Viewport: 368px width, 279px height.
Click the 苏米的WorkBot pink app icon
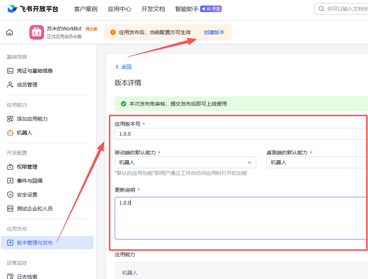pyautogui.click(x=36, y=32)
